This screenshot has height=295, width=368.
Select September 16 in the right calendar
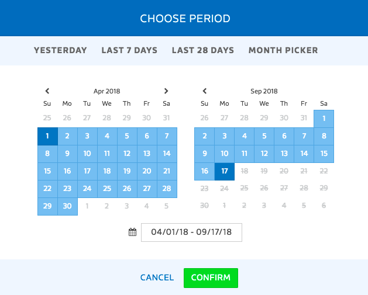click(x=205, y=171)
